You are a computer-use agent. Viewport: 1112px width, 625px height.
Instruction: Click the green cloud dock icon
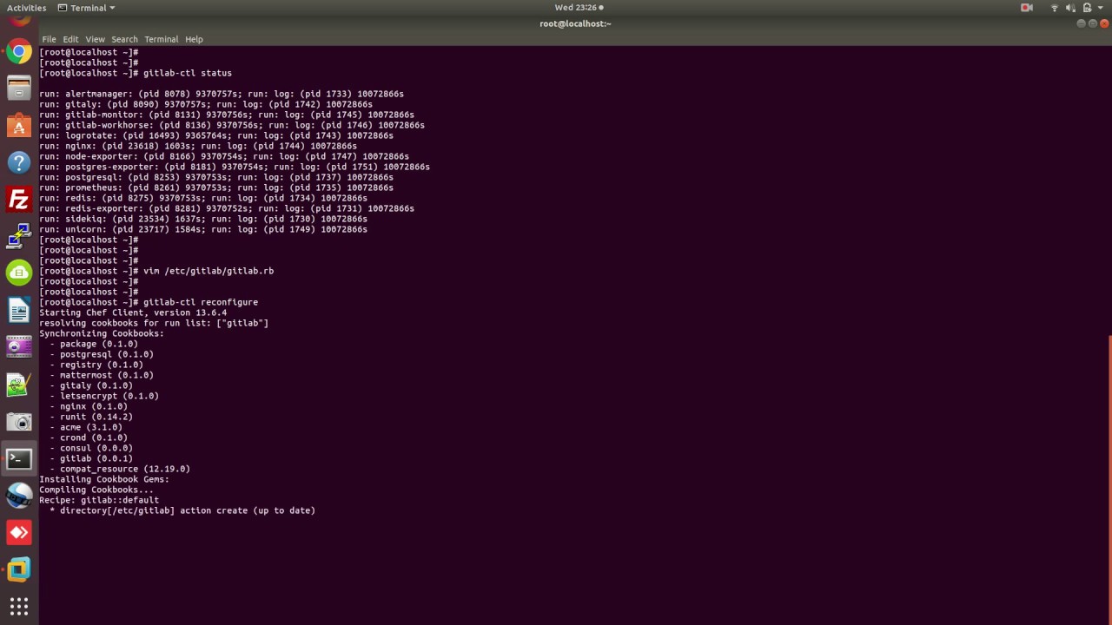(19, 273)
